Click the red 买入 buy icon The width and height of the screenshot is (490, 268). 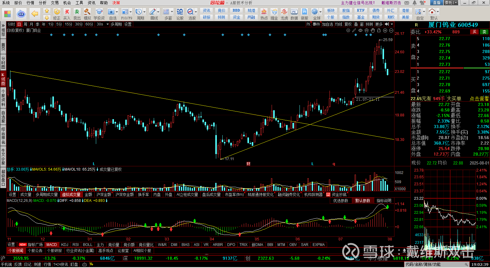[x=67, y=12]
